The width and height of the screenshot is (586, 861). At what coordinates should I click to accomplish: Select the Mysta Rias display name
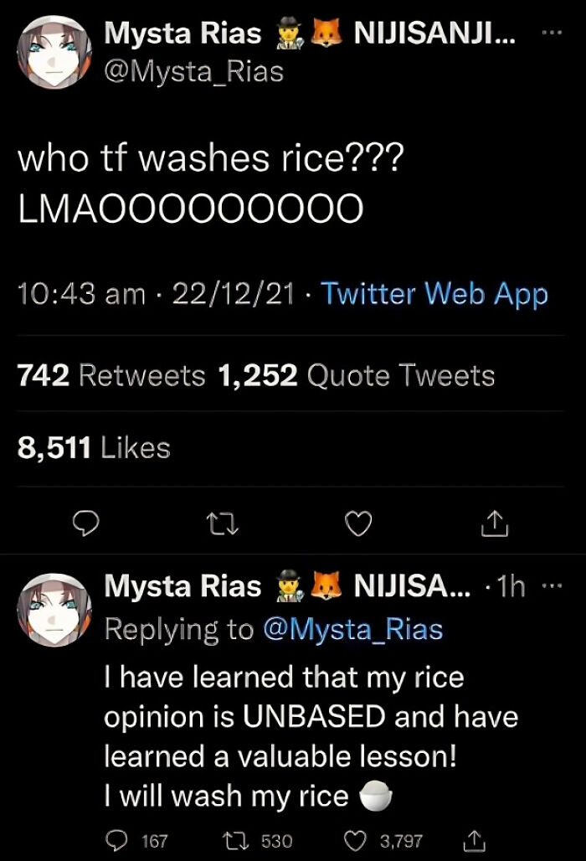182,34
